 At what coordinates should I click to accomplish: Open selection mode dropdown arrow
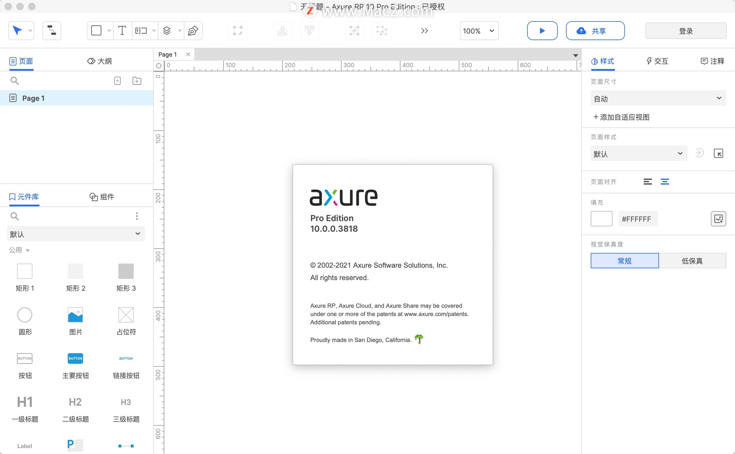click(x=30, y=31)
